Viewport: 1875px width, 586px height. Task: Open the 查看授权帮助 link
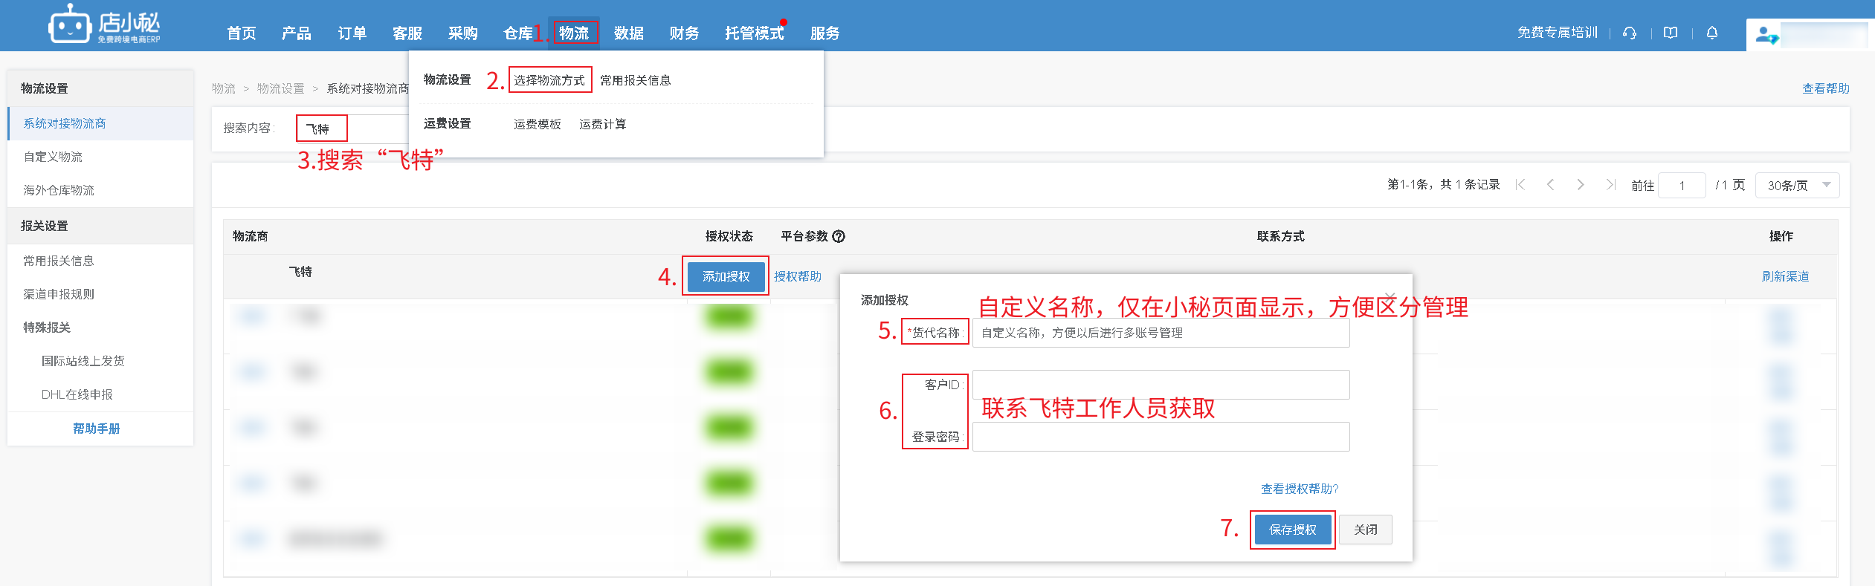[x=1299, y=489]
